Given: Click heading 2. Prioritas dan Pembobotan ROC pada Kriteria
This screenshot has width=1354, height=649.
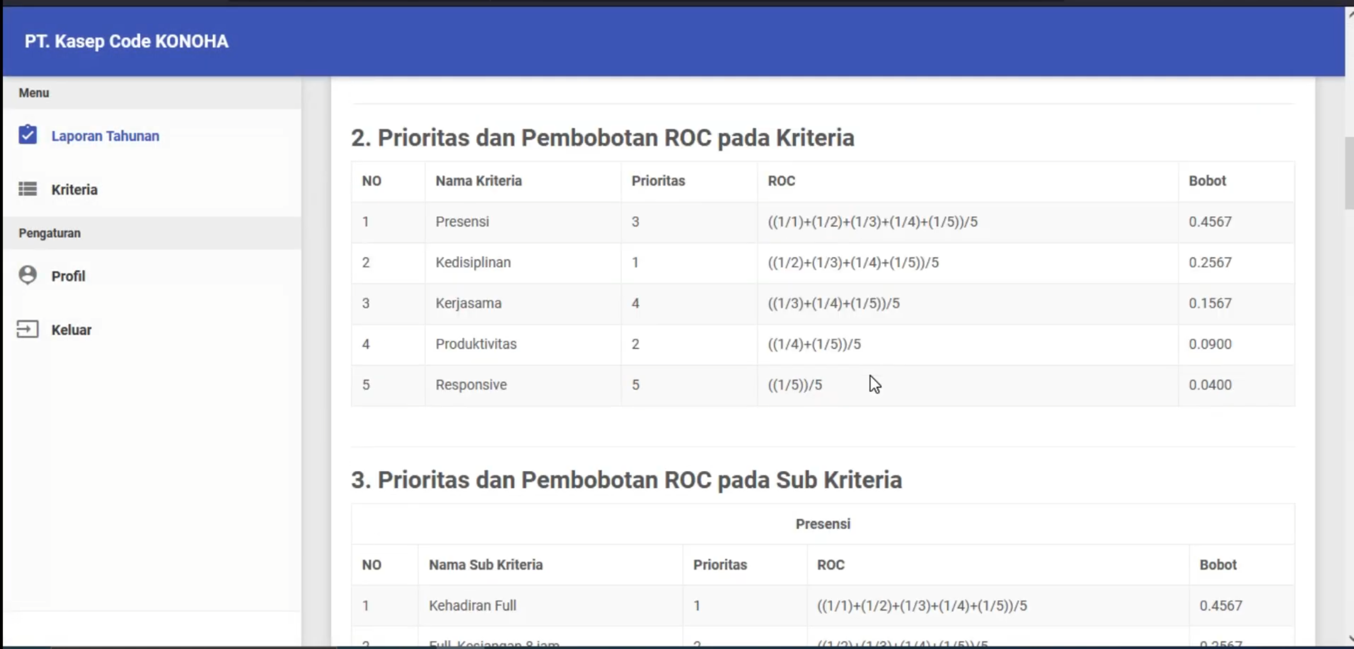Looking at the screenshot, I should tap(603, 138).
